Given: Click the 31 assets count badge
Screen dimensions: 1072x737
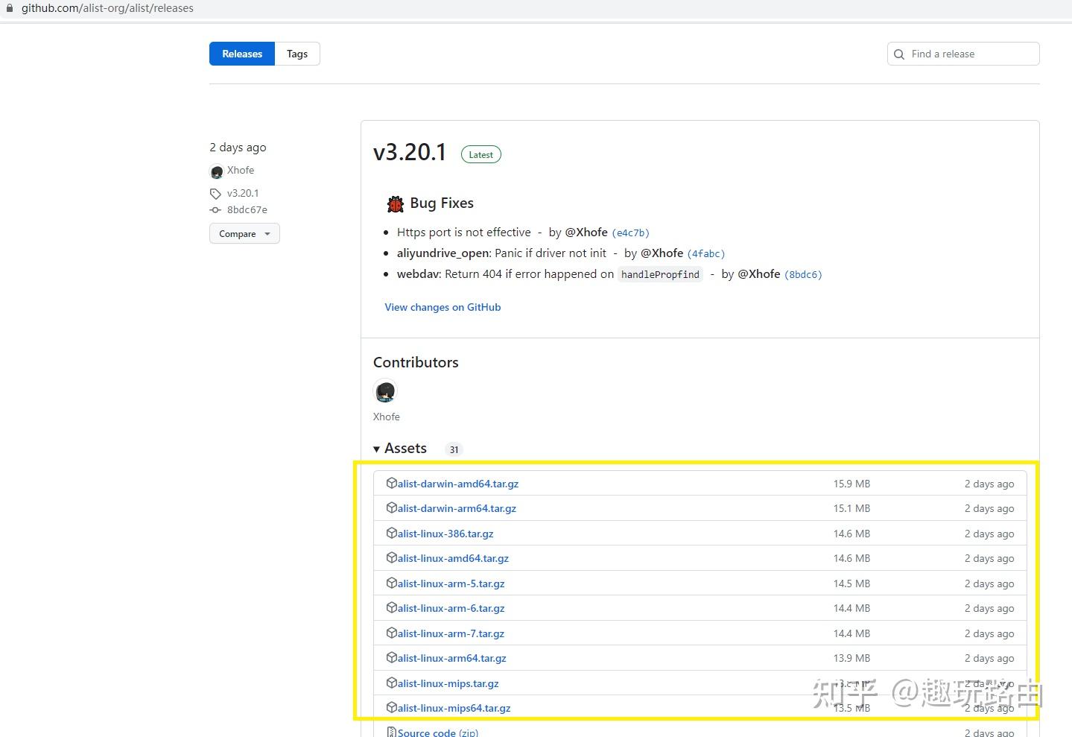Looking at the screenshot, I should [454, 449].
